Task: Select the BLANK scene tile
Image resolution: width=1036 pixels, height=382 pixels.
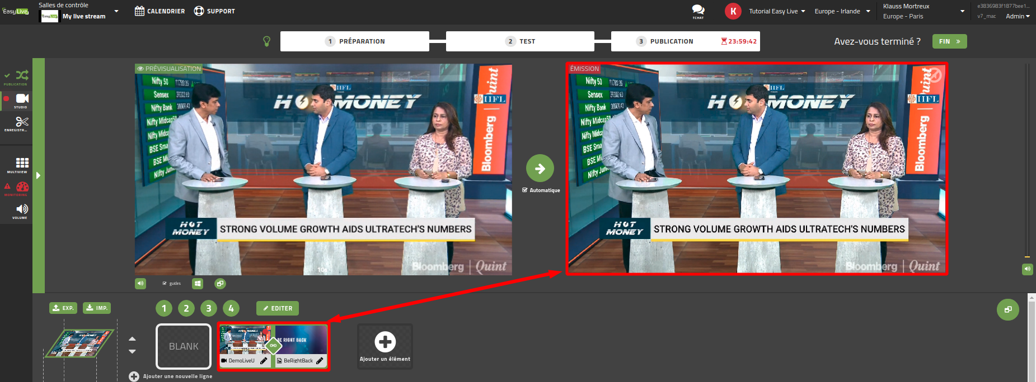Action: tap(184, 346)
